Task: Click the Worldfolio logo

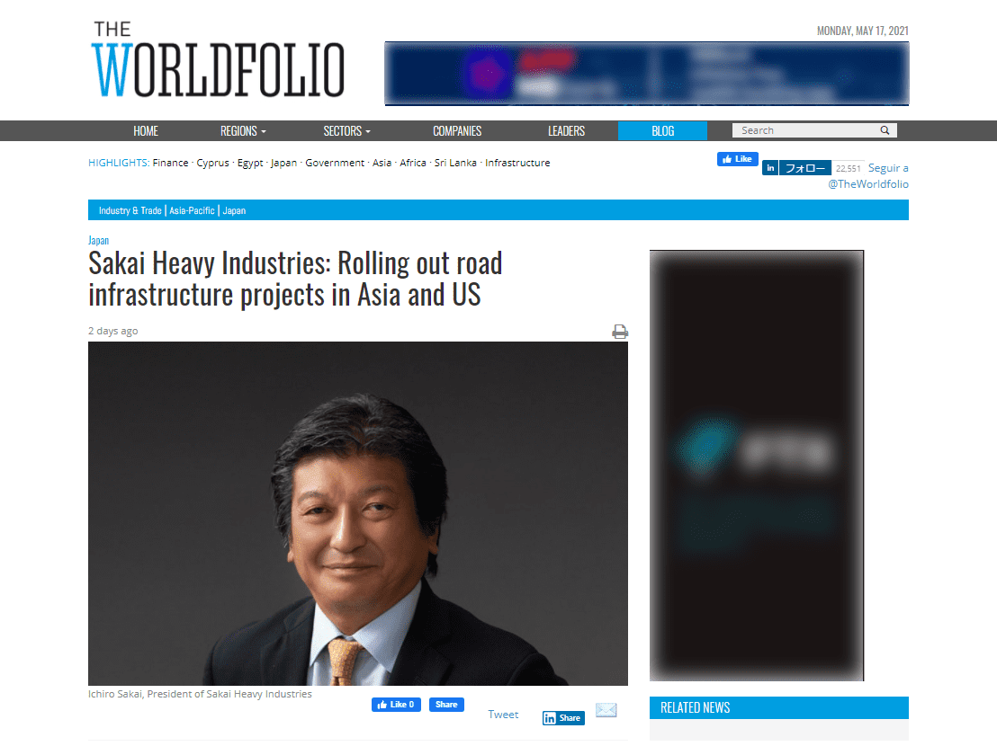Action: coord(218,59)
